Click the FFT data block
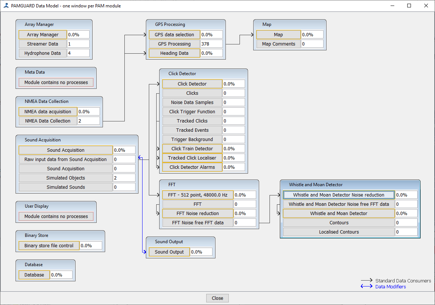435x305 pixels. coord(198,204)
